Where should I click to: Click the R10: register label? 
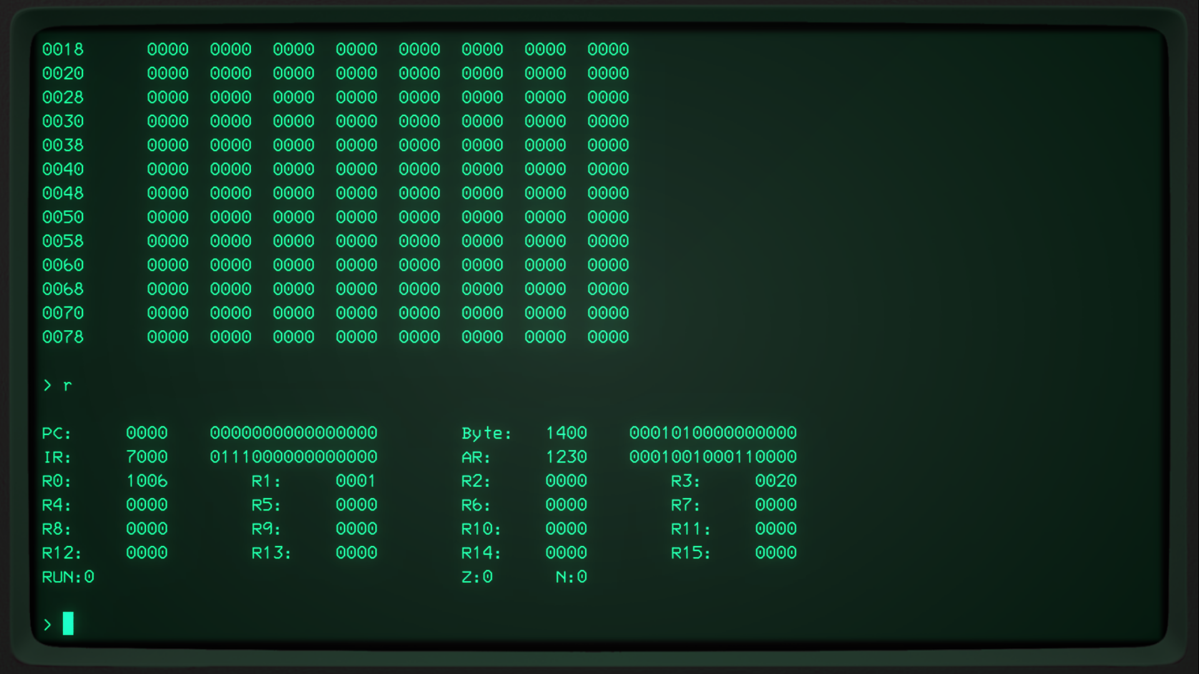481,529
